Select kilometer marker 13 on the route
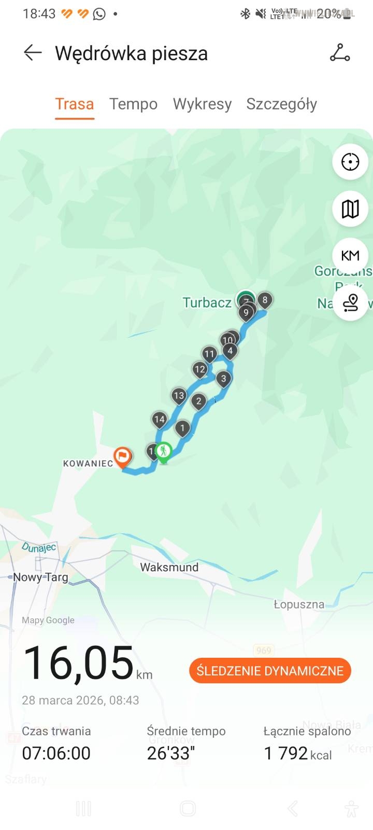 click(x=179, y=396)
